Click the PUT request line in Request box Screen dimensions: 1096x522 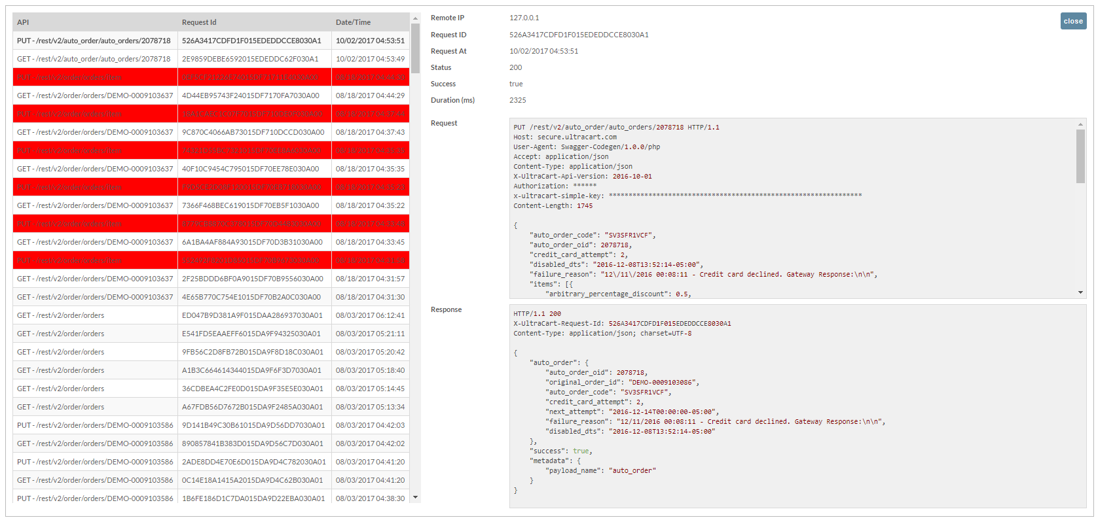pos(616,128)
